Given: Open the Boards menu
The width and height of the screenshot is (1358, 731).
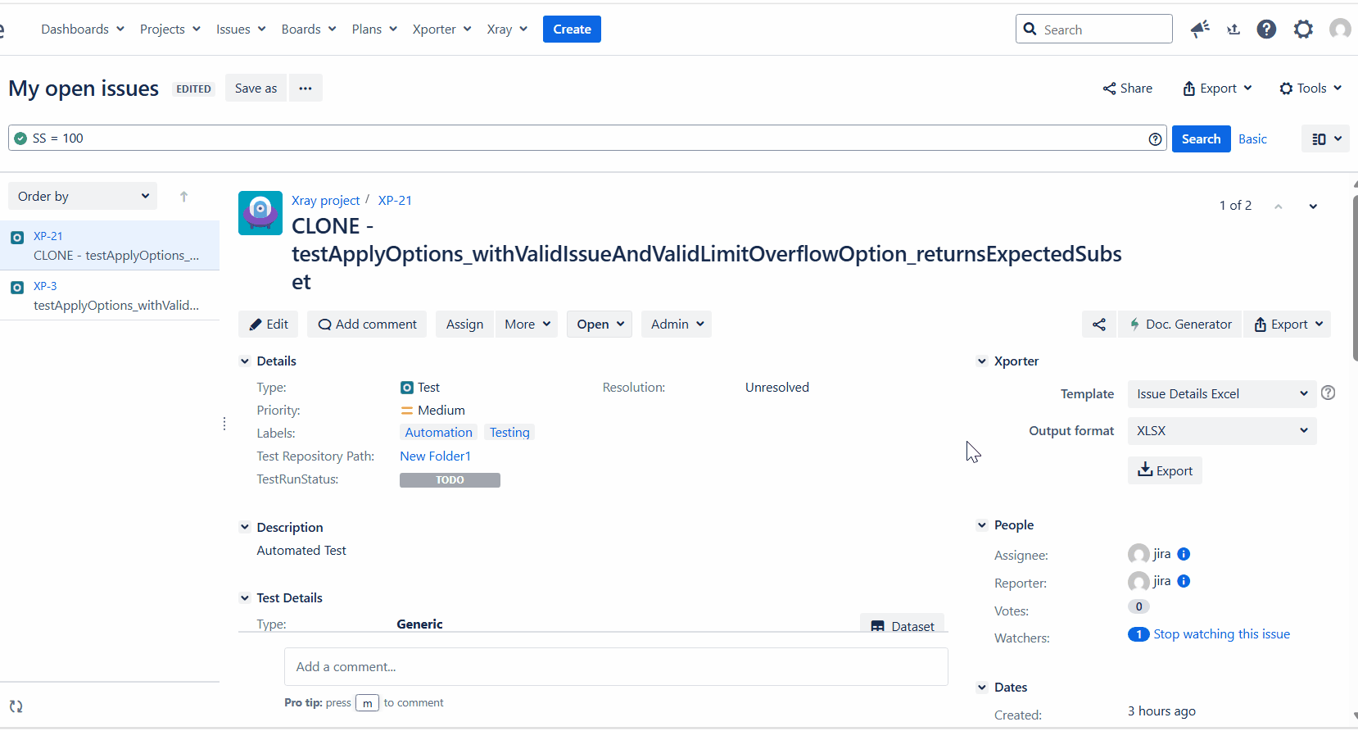Looking at the screenshot, I should point(309,30).
